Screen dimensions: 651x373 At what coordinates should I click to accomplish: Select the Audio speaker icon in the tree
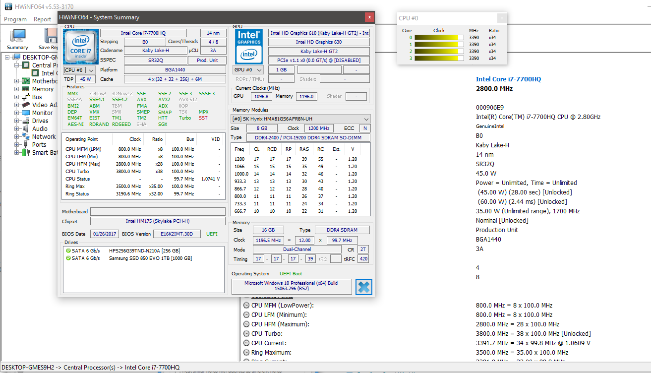(26, 128)
